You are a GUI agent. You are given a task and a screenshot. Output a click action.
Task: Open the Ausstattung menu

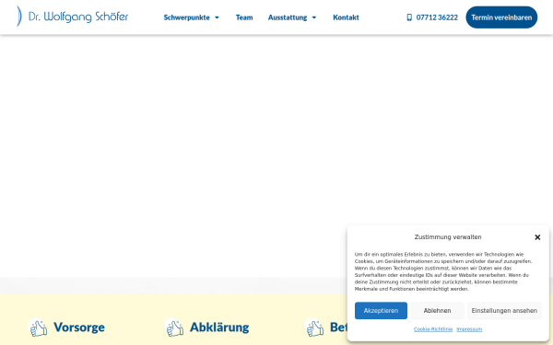(x=288, y=17)
